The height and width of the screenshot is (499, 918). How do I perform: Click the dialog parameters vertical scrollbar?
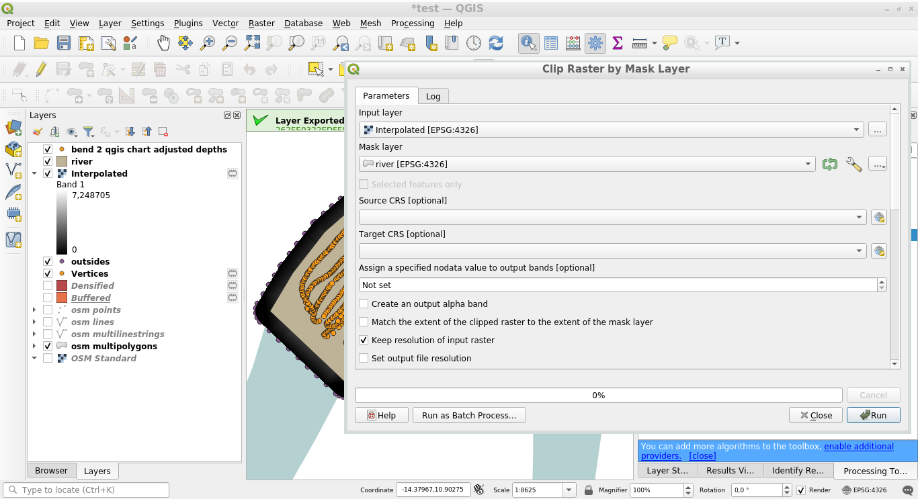pyautogui.click(x=894, y=236)
